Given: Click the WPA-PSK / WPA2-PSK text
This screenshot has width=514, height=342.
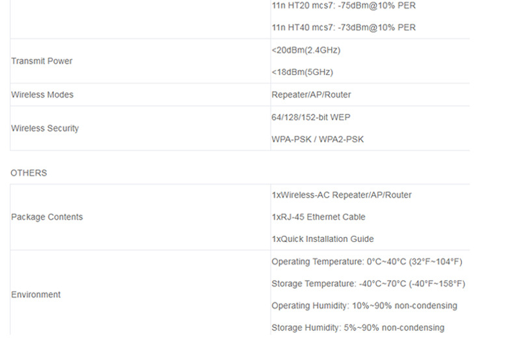Looking at the screenshot, I should (x=318, y=139).
